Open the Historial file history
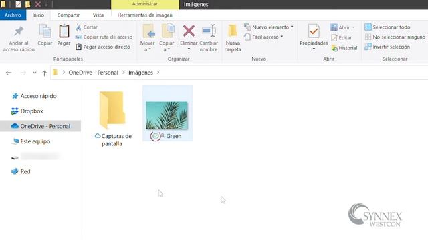Viewport: 428px width, 240px height. click(x=344, y=48)
